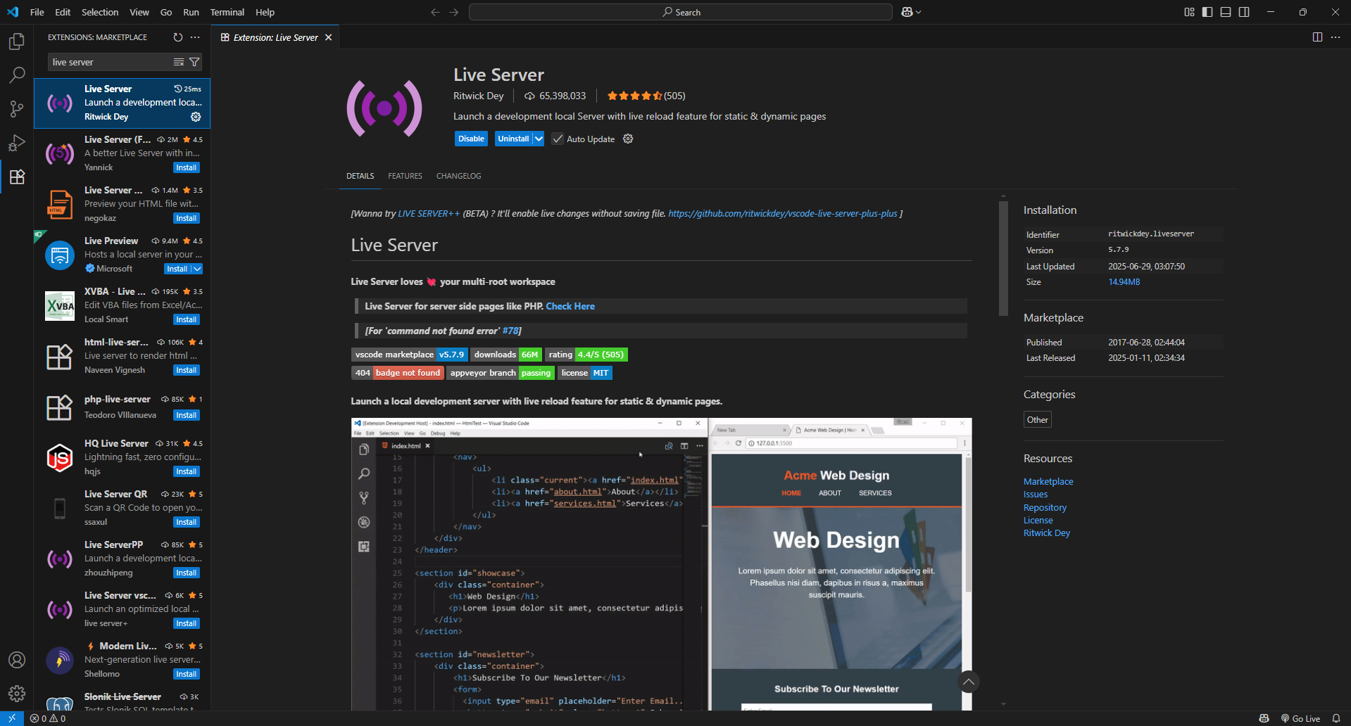Open the Source Control view
Image resolution: width=1351 pixels, height=726 pixels.
[x=17, y=108]
